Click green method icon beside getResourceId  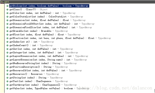pyautogui.click(x=7, y=71)
